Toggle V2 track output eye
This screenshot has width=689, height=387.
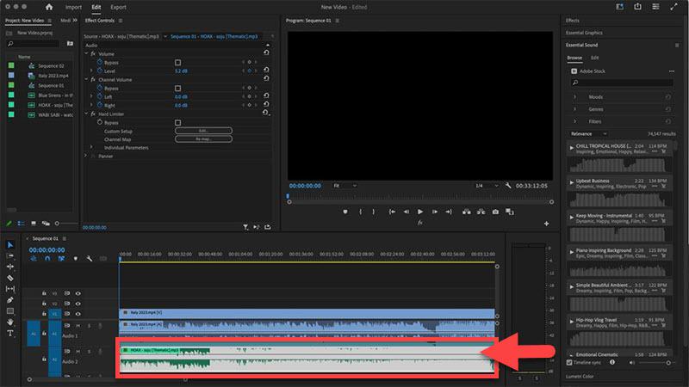(78, 304)
